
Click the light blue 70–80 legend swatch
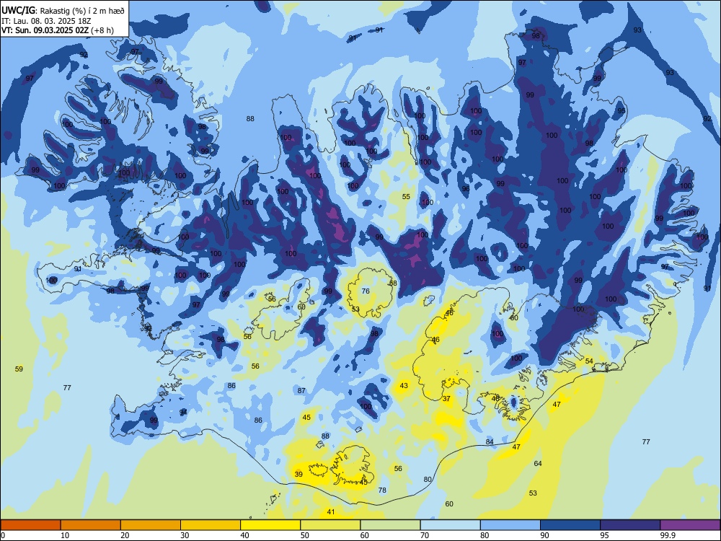pos(450,525)
